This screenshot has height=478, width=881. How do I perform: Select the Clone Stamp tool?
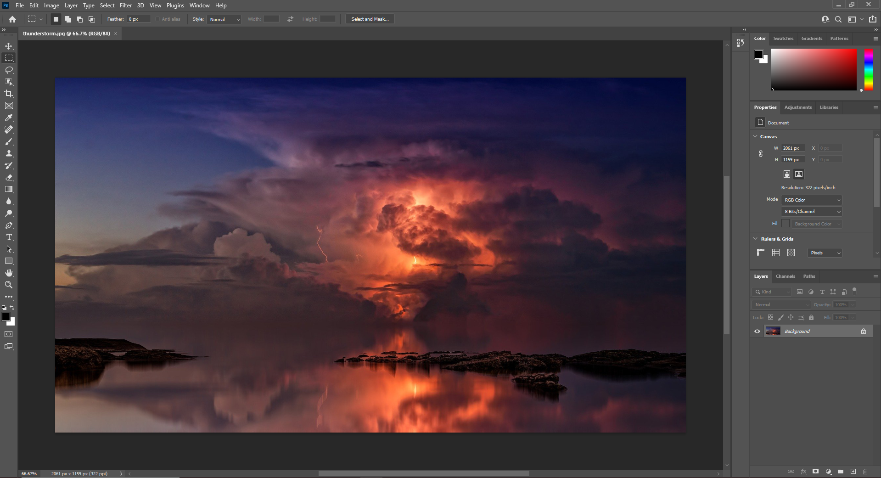[x=9, y=154]
